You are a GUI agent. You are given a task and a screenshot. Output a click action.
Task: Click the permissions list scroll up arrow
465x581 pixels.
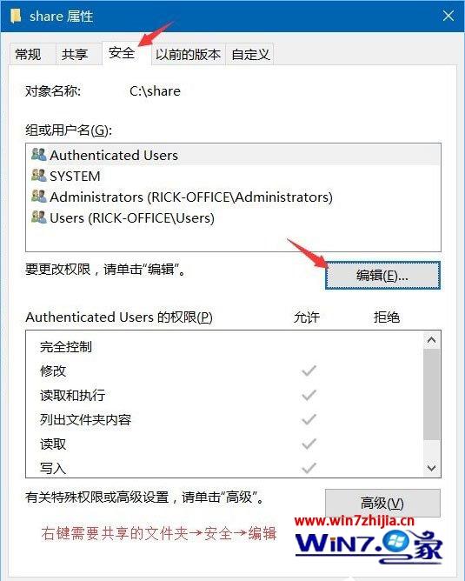tap(431, 340)
